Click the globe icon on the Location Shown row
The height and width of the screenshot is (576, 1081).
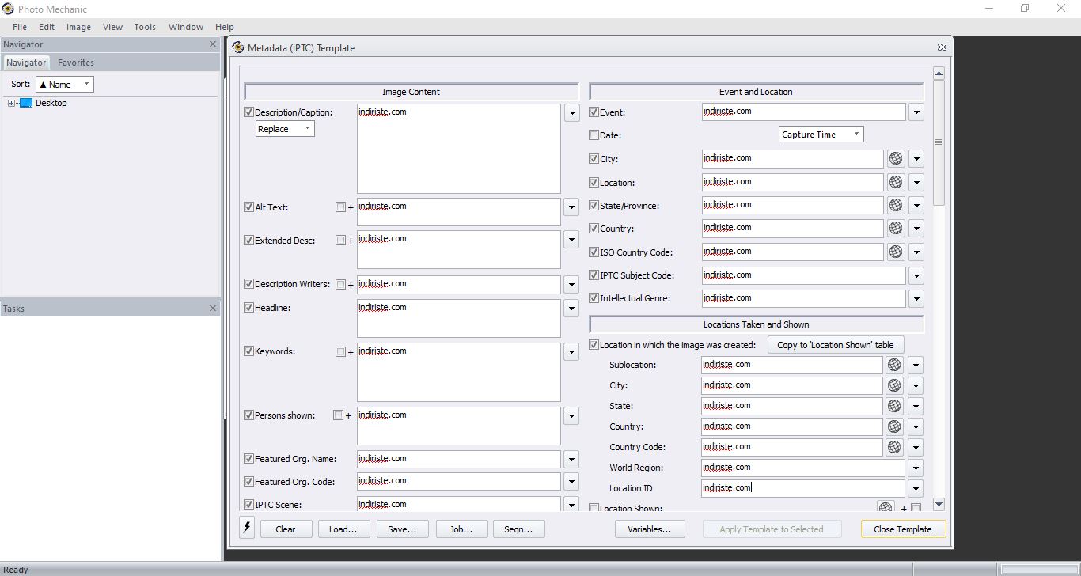tap(886, 507)
